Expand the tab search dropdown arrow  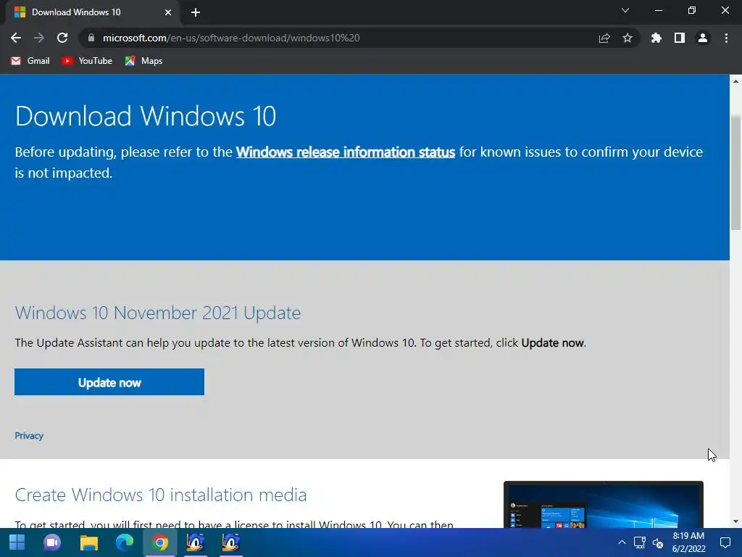point(625,10)
